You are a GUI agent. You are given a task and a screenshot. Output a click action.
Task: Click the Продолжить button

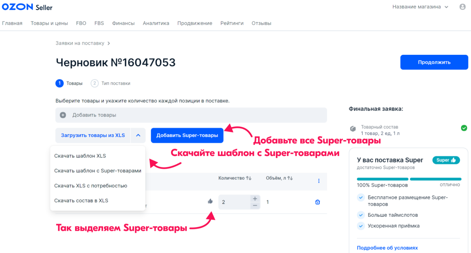click(x=434, y=62)
